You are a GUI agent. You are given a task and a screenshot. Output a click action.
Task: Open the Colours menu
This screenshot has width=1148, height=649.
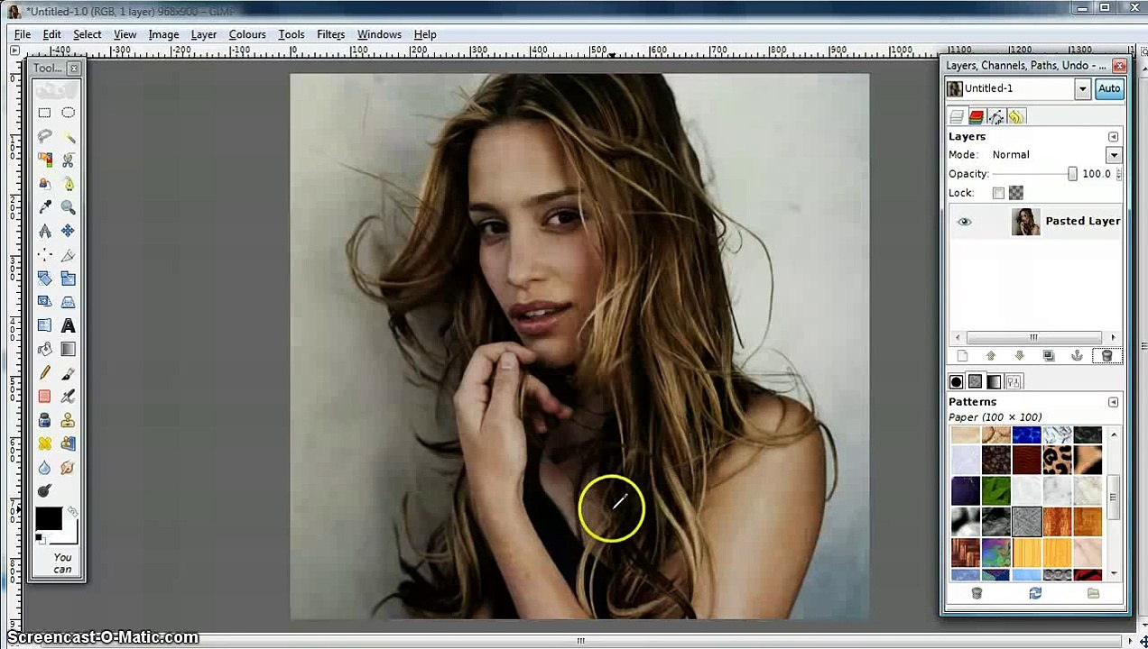[246, 34]
